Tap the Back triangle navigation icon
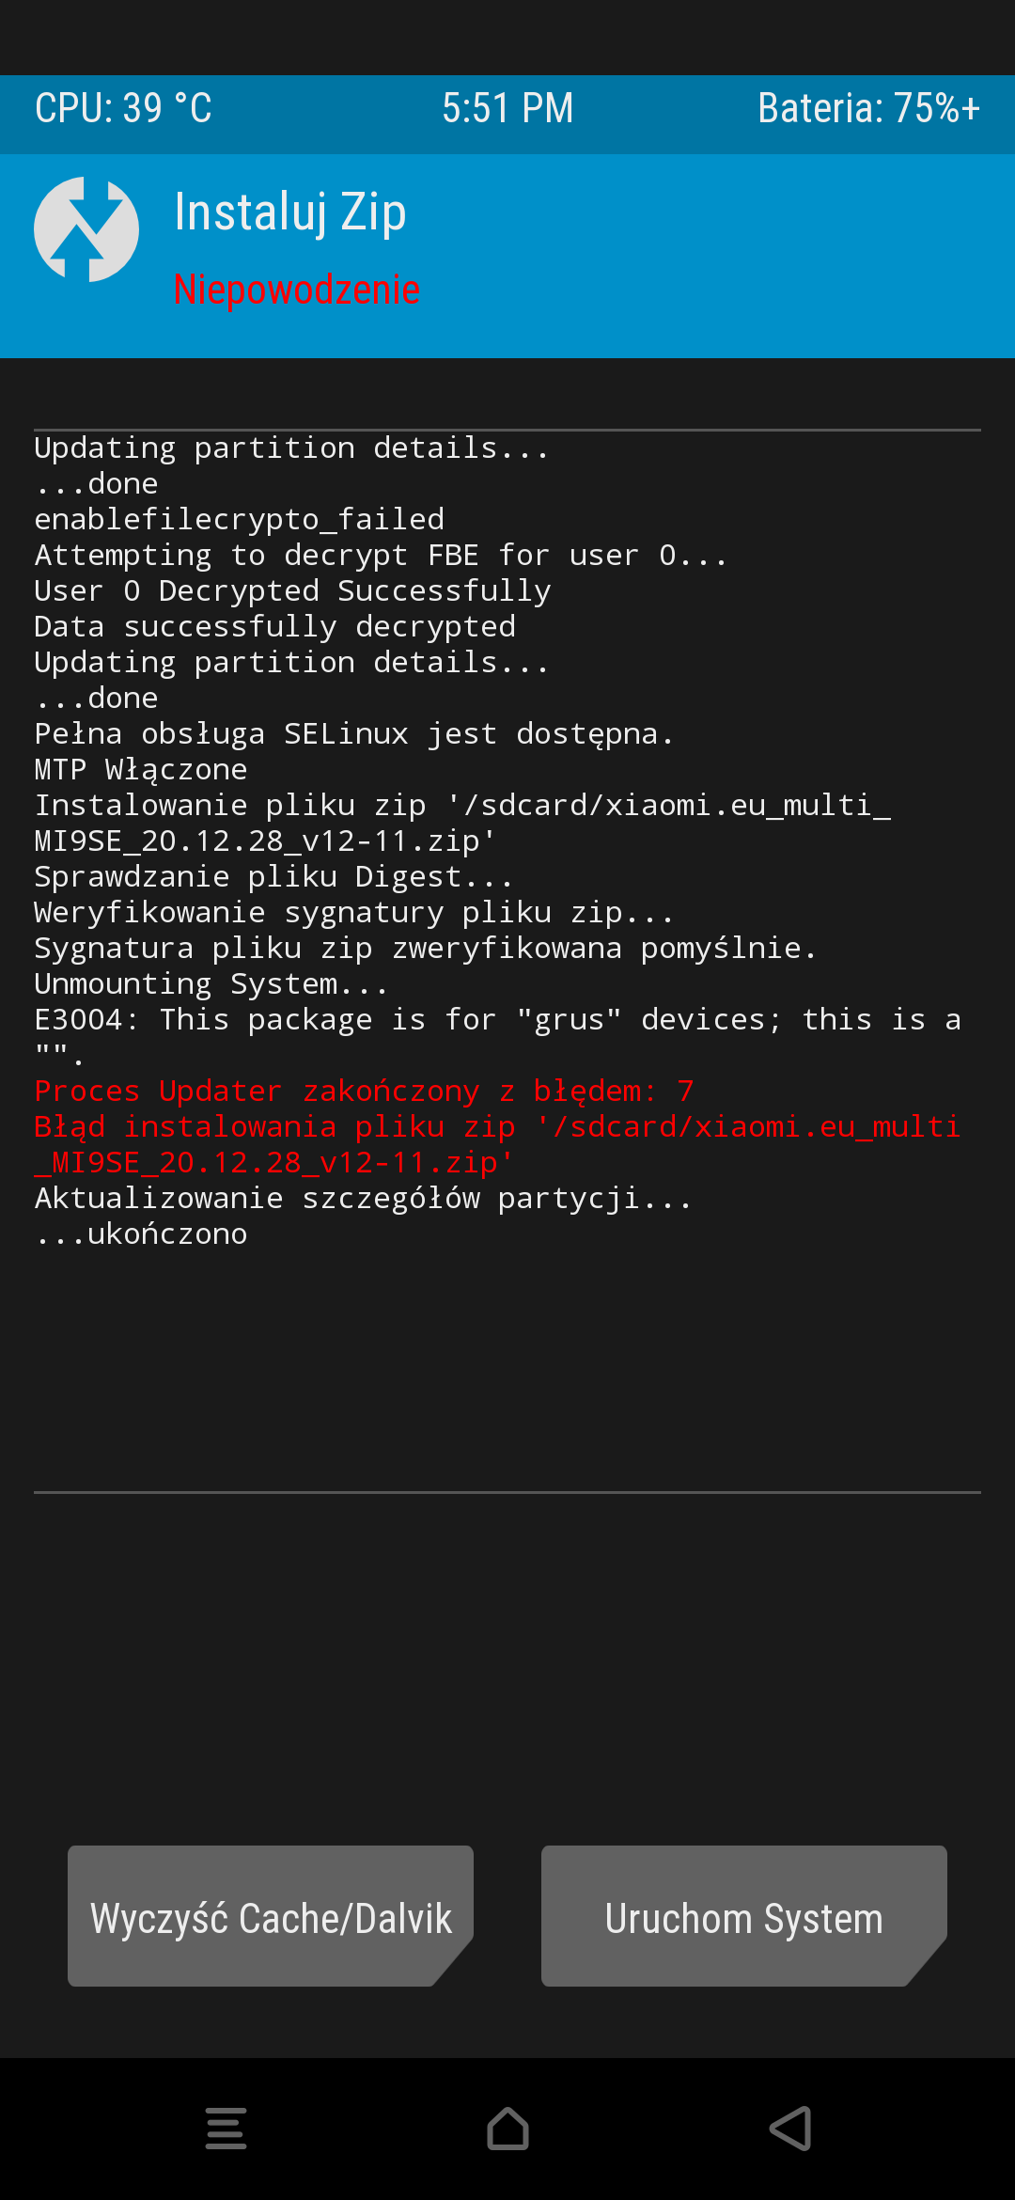This screenshot has height=2200, width=1015. point(790,2128)
